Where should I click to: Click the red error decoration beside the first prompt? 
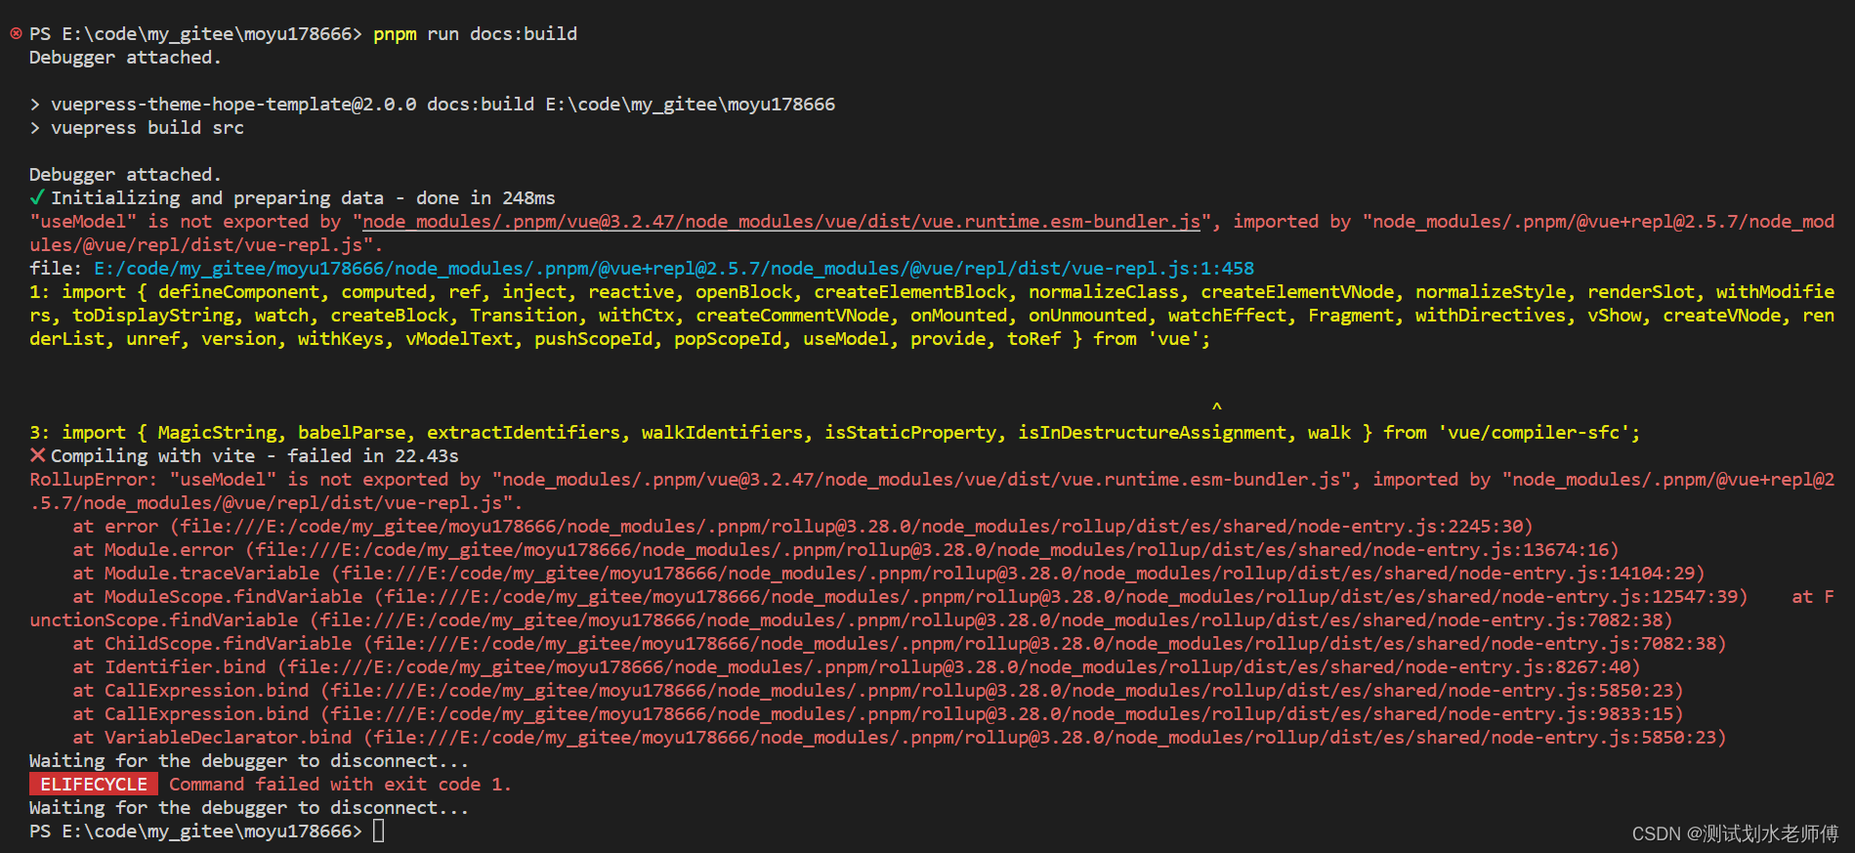(16, 33)
